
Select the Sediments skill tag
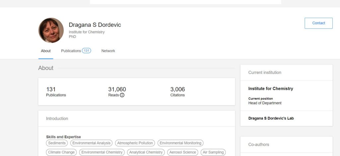coord(57,143)
